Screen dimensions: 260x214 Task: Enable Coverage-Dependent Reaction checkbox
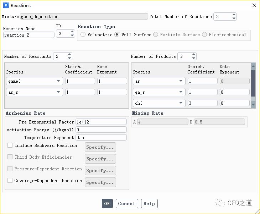pyautogui.click(x=10, y=181)
